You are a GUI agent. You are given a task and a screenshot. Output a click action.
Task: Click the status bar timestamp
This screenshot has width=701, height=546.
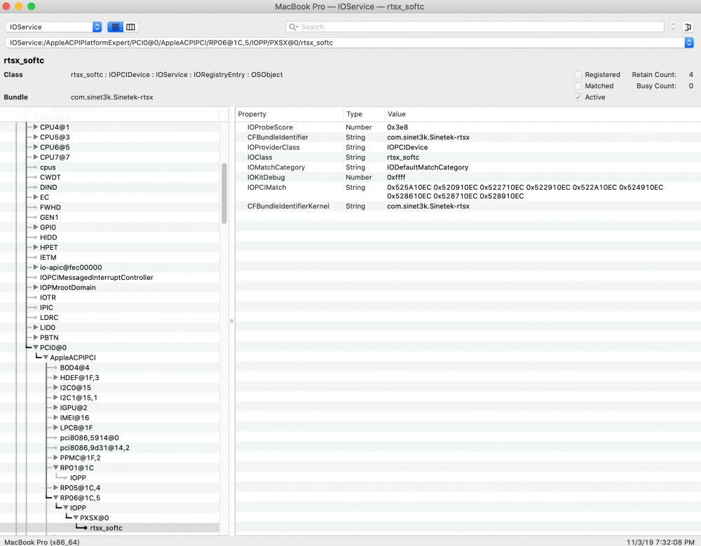coord(660,542)
